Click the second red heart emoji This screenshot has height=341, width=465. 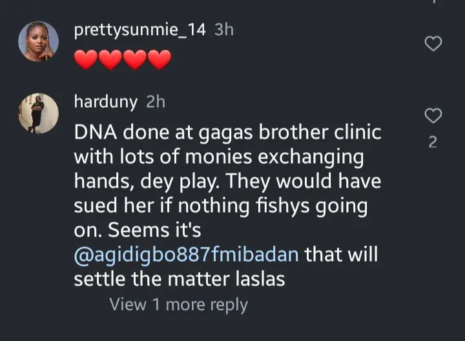point(110,61)
